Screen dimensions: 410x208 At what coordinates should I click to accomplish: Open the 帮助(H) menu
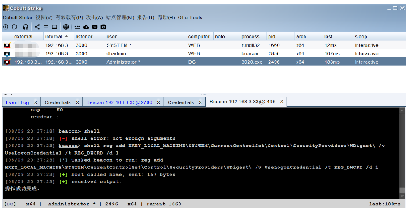(166, 18)
